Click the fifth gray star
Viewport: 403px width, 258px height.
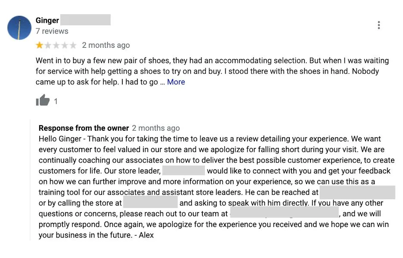(x=74, y=45)
